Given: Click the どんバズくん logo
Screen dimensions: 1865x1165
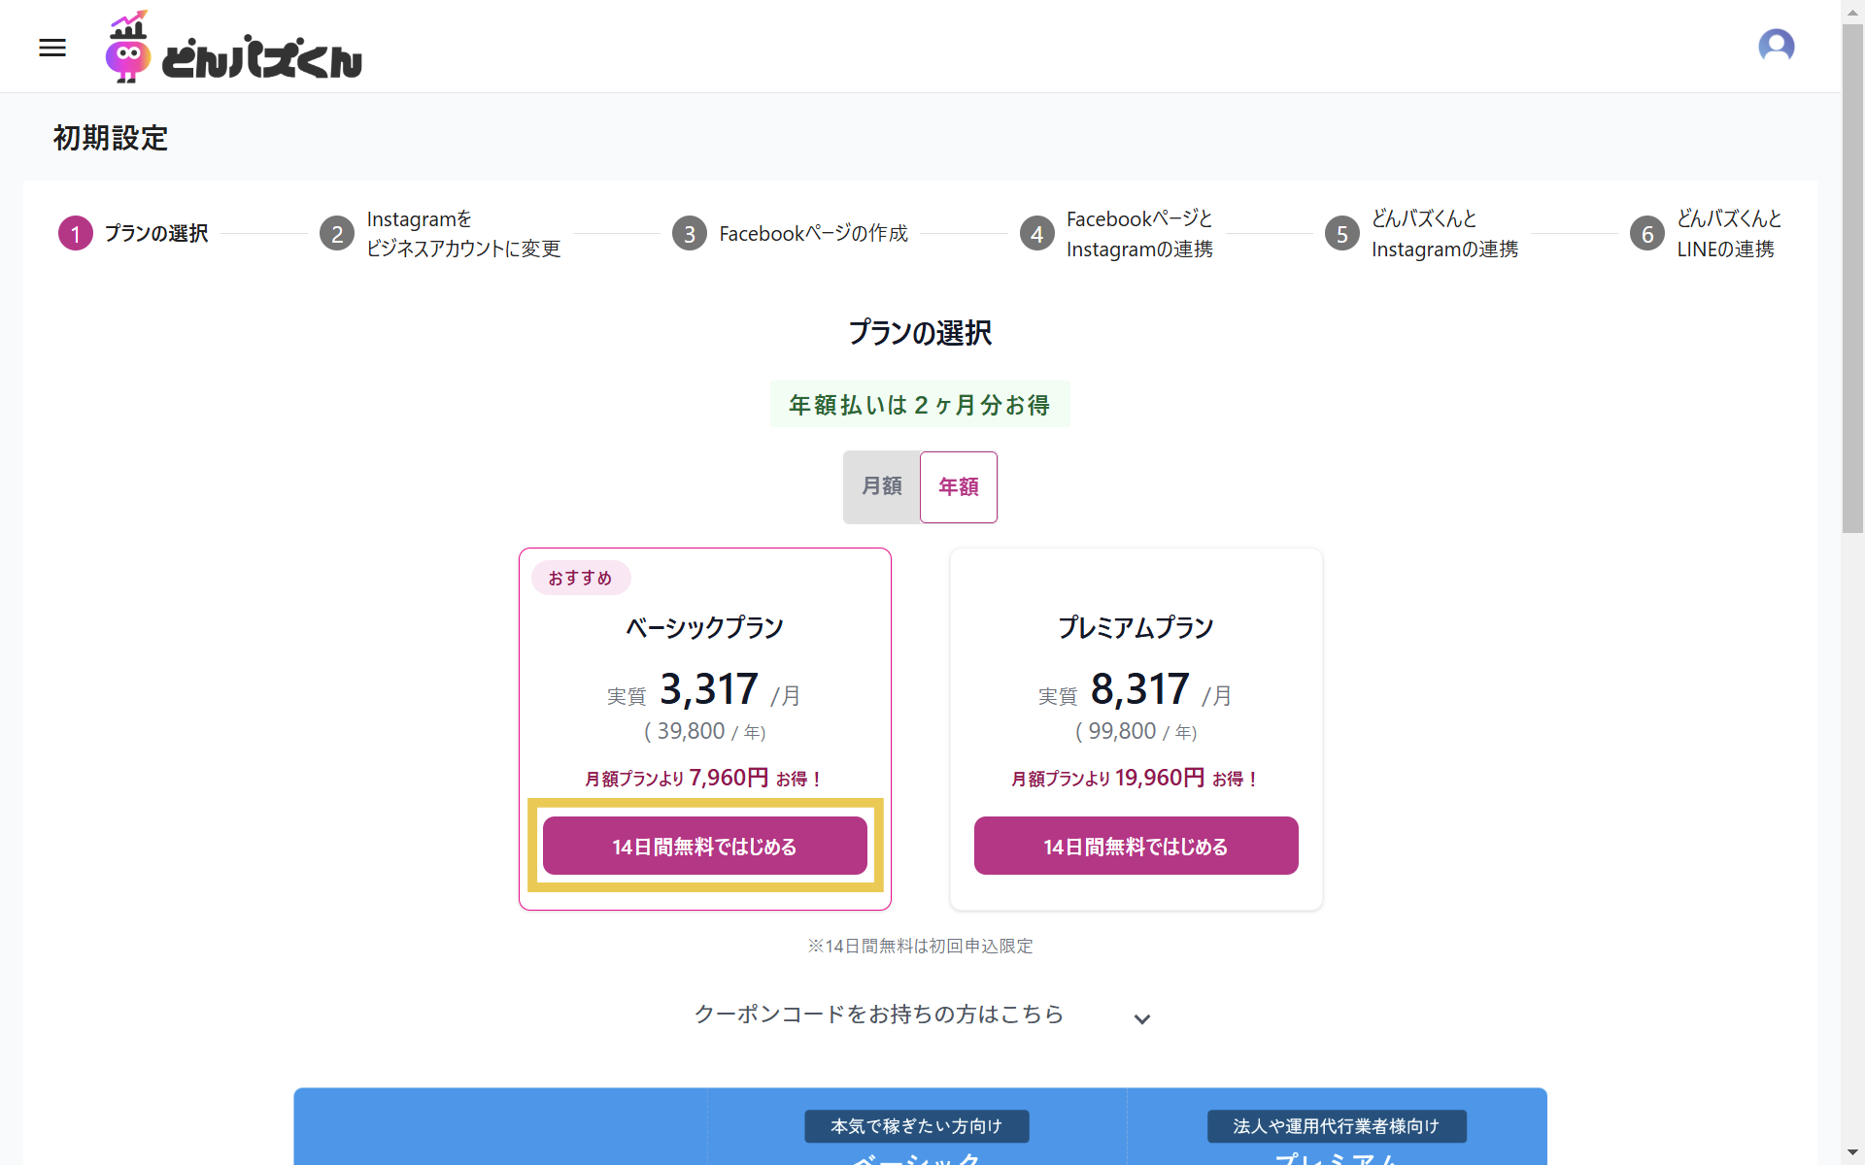Looking at the screenshot, I should coord(233,48).
